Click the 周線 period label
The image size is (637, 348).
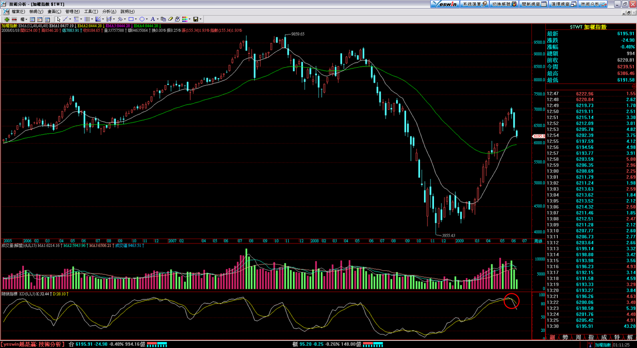538,241
